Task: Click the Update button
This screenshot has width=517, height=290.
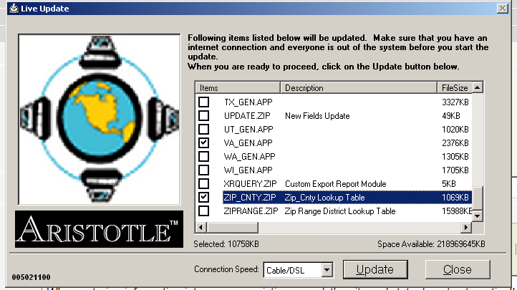Action: (x=375, y=269)
